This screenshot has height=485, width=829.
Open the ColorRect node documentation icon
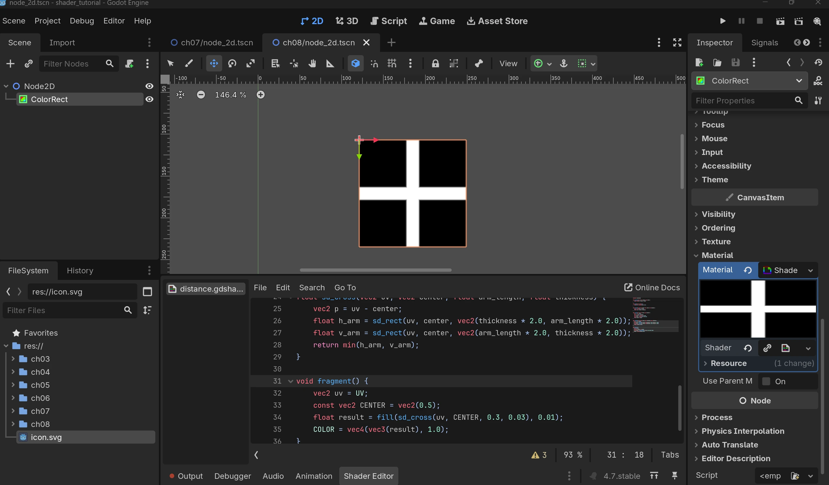tap(818, 81)
